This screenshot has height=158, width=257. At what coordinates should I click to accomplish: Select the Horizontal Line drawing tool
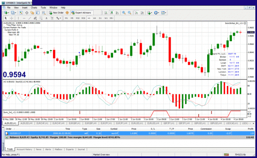click(24, 18)
